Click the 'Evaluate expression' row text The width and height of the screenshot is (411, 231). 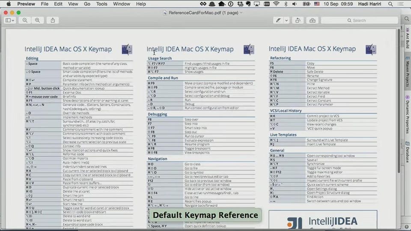pos(199,140)
